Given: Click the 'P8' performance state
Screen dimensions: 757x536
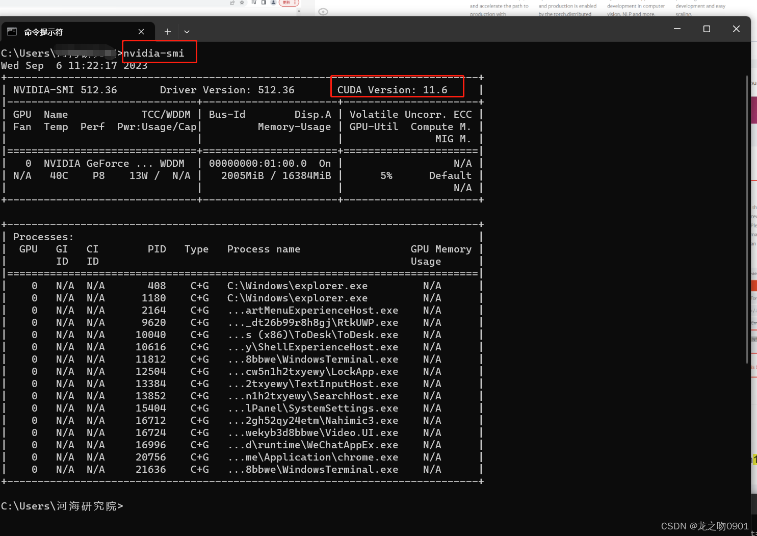Looking at the screenshot, I should 98,175.
